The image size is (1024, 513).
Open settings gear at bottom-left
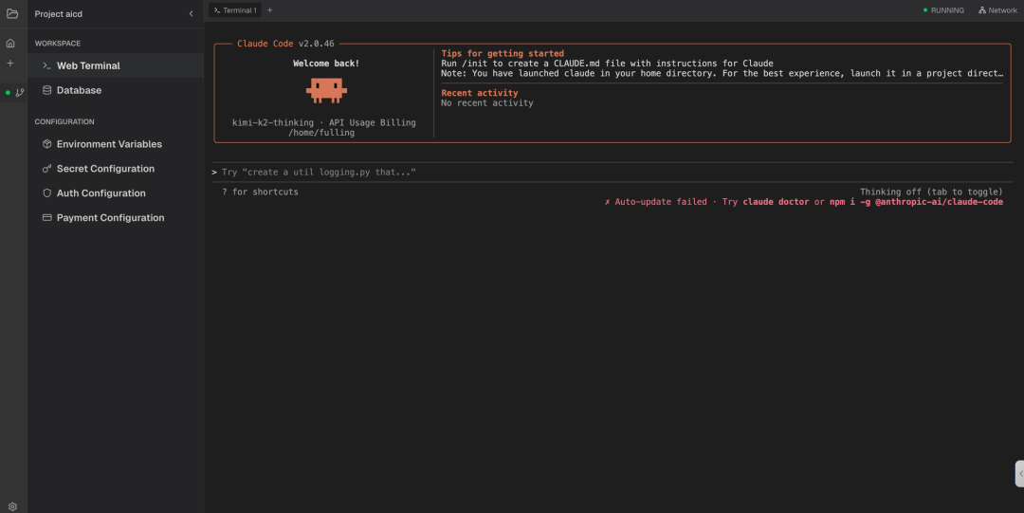12,506
